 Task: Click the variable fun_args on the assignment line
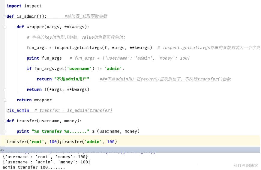pyautogui.click(x=37, y=48)
